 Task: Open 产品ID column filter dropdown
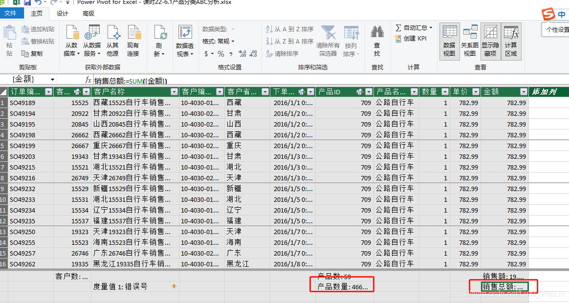pyautogui.click(x=369, y=92)
